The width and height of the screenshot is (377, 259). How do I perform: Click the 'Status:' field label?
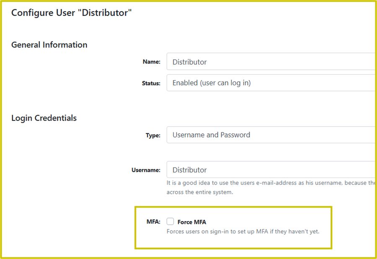click(151, 83)
